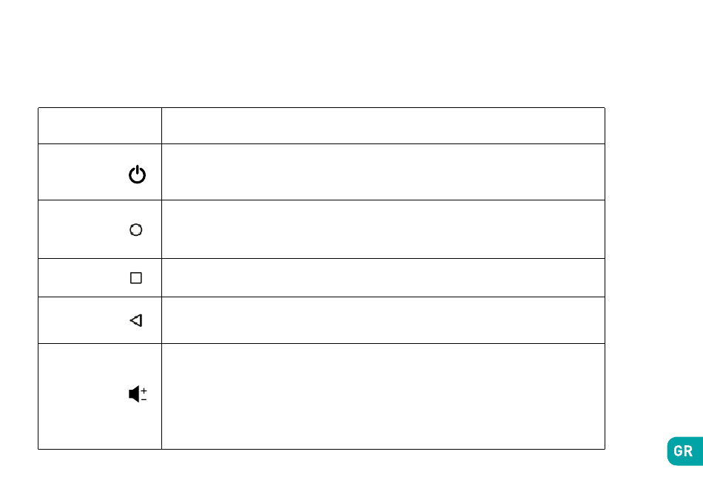Click the description cell next to the power icon
This screenshot has width=703, height=497.
383,172
